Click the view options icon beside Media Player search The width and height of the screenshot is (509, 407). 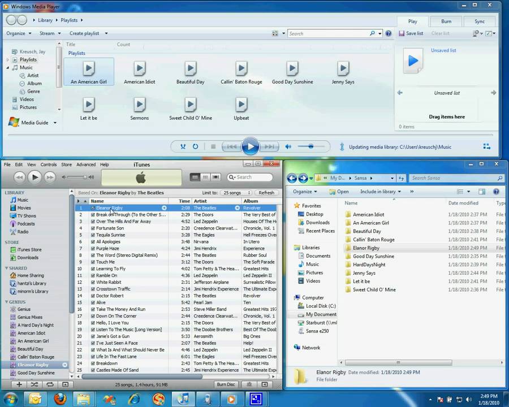275,33
